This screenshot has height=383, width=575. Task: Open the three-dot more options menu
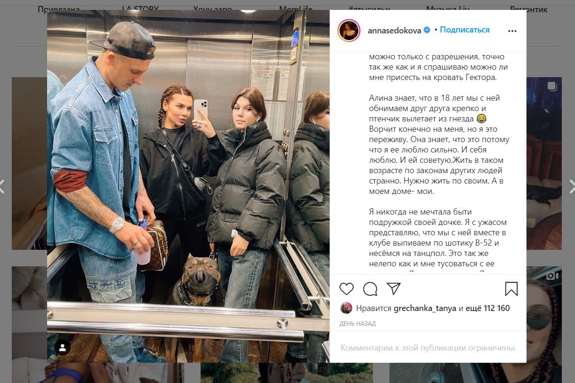(512, 31)
